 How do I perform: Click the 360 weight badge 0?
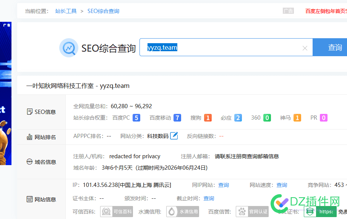point(267,118)
